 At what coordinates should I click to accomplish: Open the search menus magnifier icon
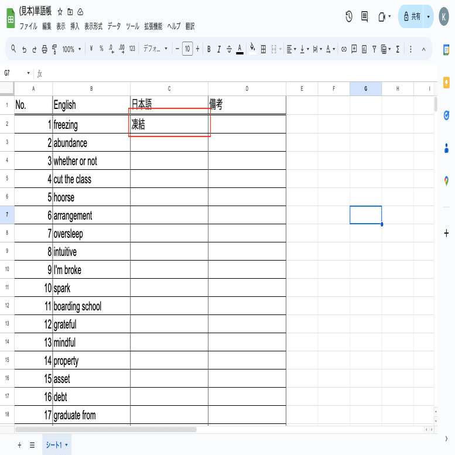click(x=13, y=49)
